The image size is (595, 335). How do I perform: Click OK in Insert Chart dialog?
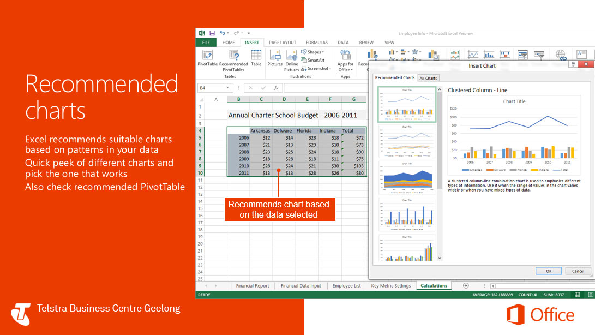pyautogui.click(x=548, y=271)
